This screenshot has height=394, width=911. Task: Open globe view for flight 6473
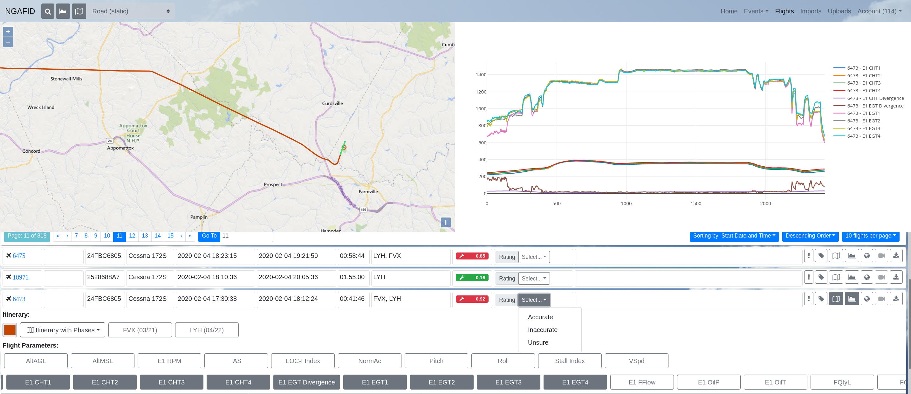coord(867,299)
